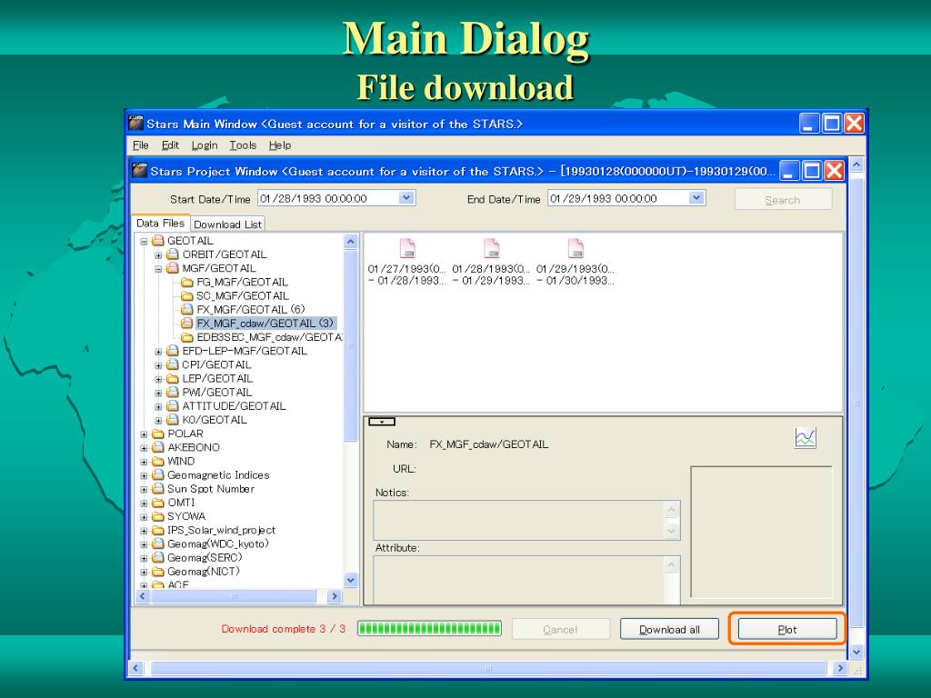
Task: Select the IPS_Solar_wind_project tree item
Action: [x=221, y=530]
